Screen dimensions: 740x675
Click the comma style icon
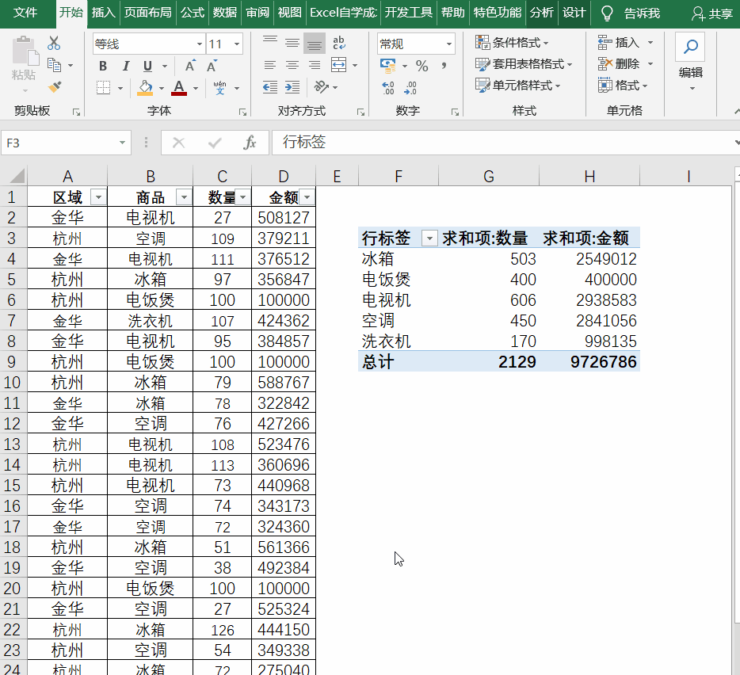tap(444, 65)
